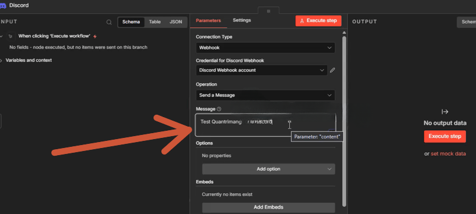Open the Discord Webhook account credential dropdown
The width and height of the screenshot is (476, 214).
(262, 70)
